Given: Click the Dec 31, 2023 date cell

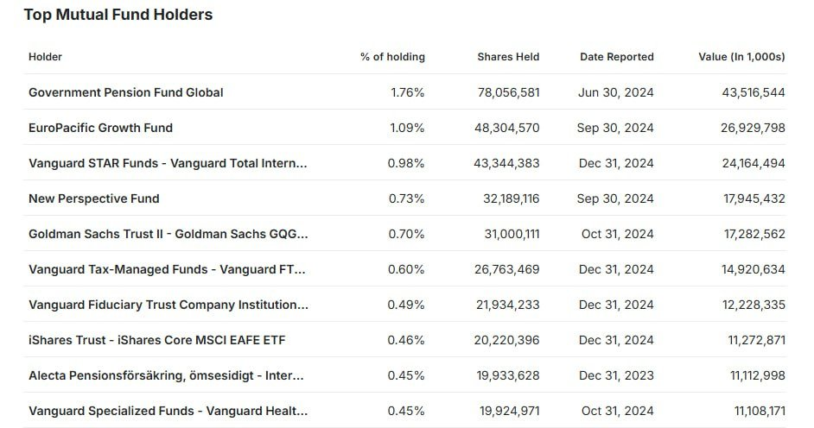Looking at the screenshot, I should (x=616, y=375).
